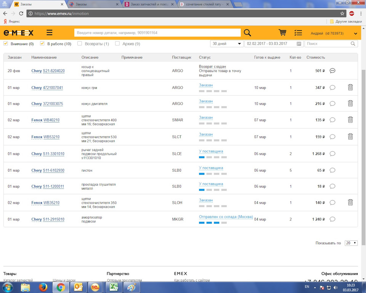
Task: Click Отправлен со склада (Москва) status link
Action: click(x=226, y=217)
